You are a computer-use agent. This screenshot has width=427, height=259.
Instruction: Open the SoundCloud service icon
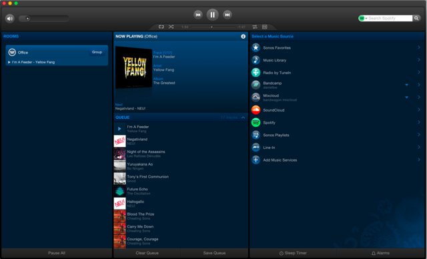pyautogui.click(x=256, y=110)
